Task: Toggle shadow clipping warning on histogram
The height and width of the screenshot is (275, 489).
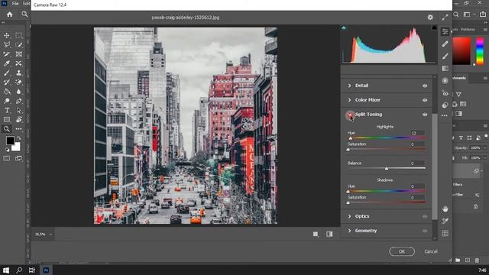Action: pos(344,27)
